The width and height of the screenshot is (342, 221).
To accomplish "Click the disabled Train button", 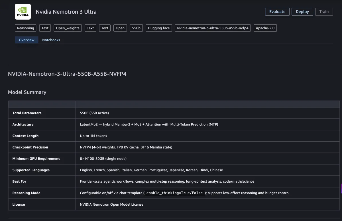I will [x=324, y=12].
